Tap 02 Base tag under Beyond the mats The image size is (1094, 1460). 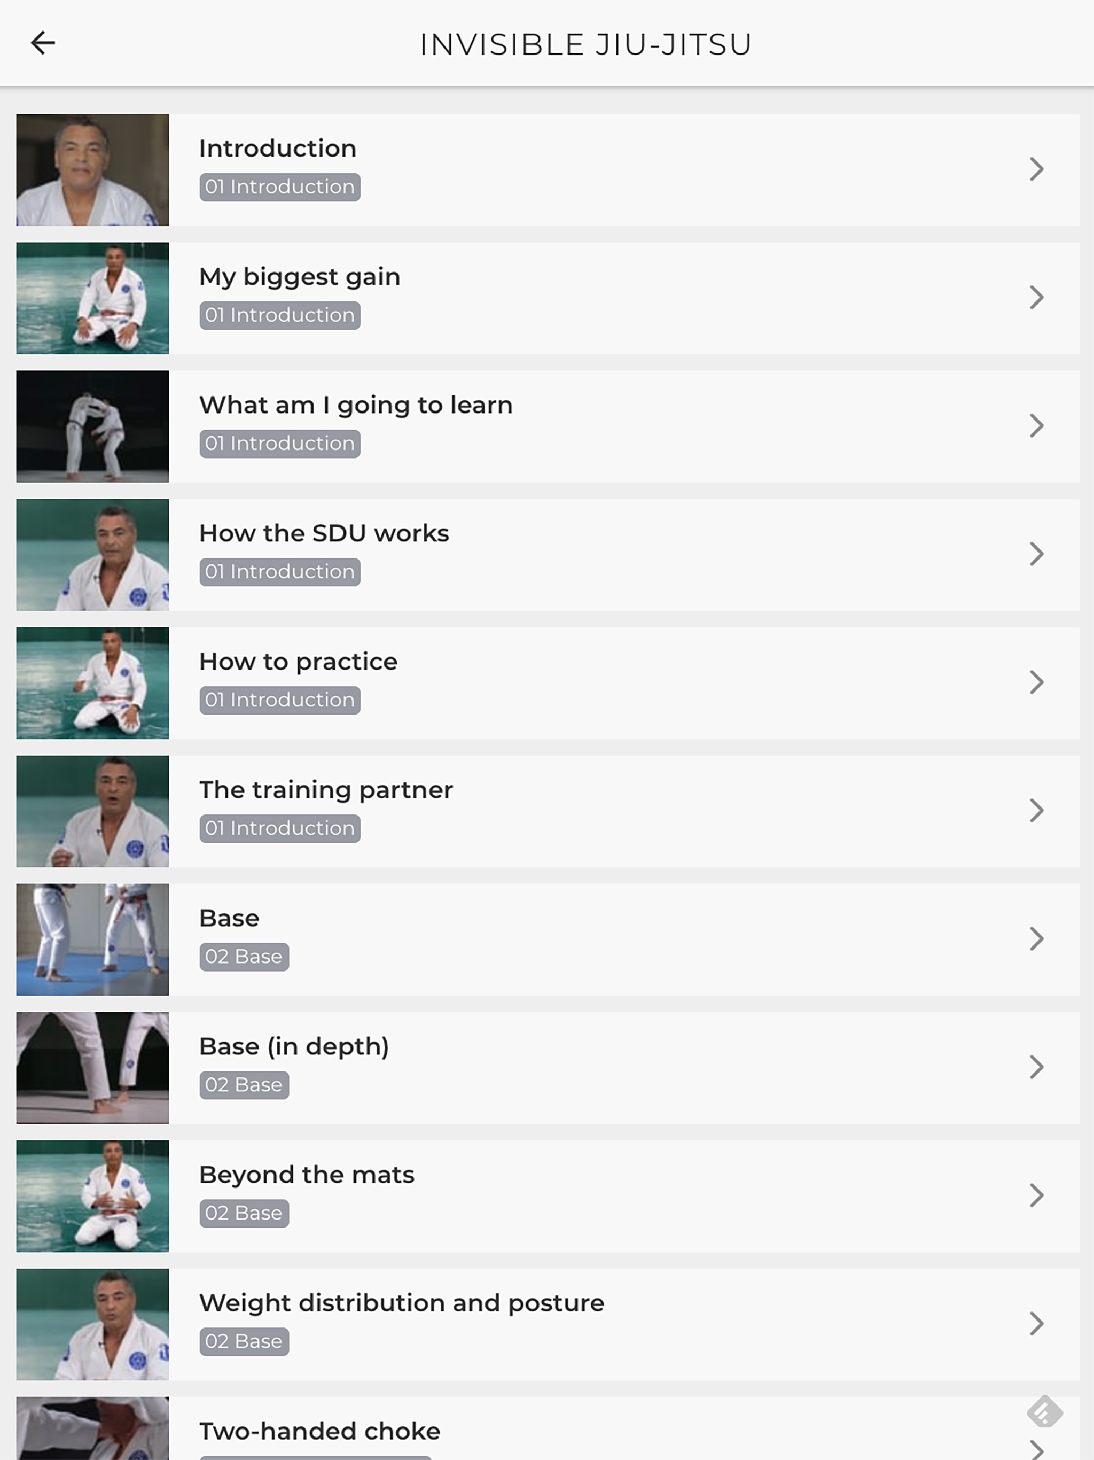click(244, 1213)
